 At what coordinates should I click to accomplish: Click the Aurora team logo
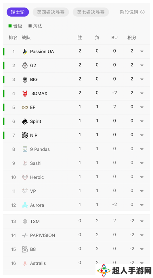pyautogui.click(x=25, y=205)
